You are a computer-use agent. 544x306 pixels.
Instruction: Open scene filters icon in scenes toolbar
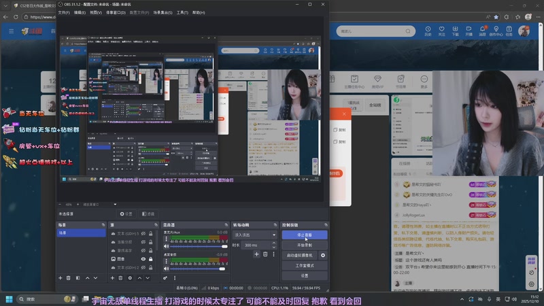(x=78, y=278)
